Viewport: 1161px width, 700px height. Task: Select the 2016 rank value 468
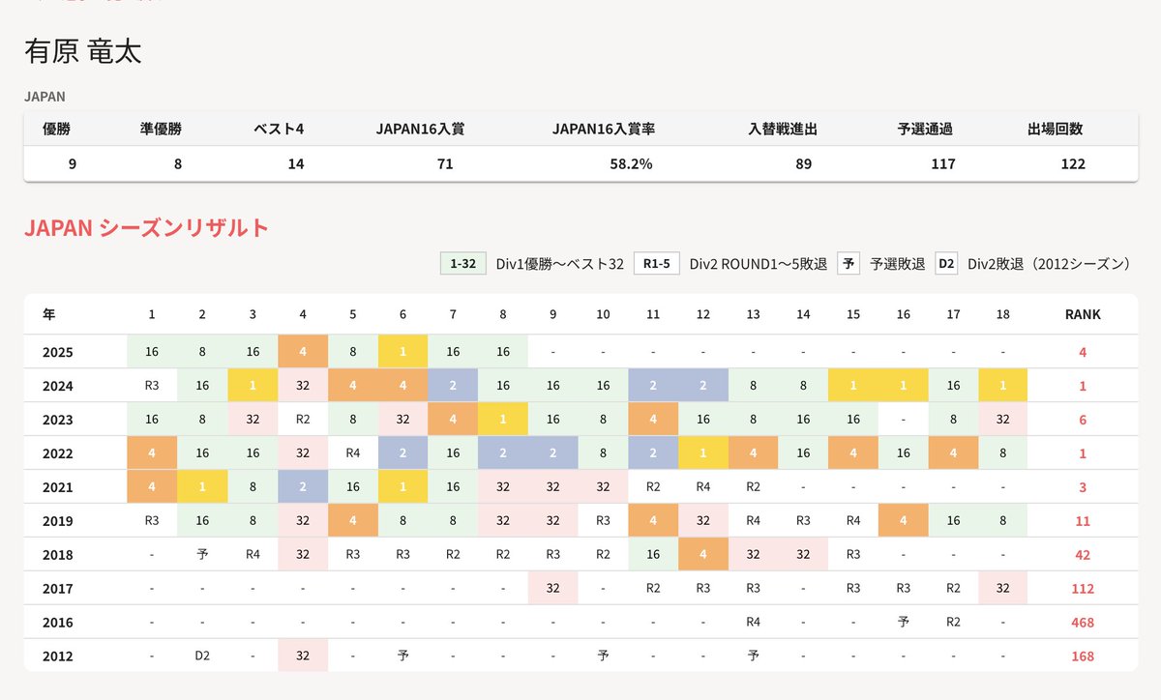click(x=1083, y=623)
